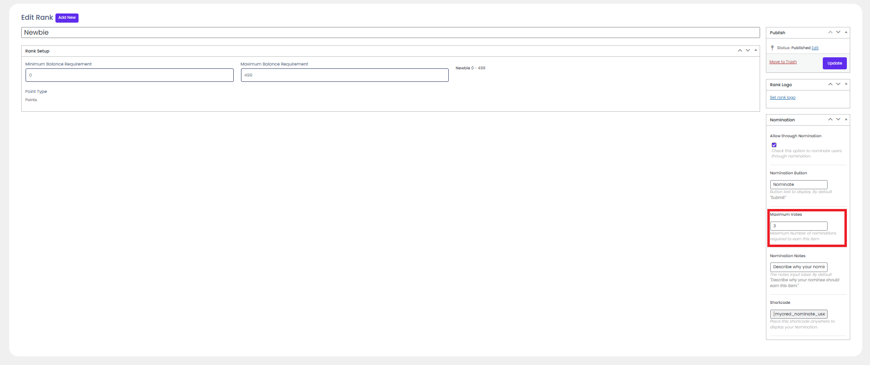Image resolution: width=870 pixels, height=365 pixels.
Task: Move the Publish panel down
Action: pos(838,32)
